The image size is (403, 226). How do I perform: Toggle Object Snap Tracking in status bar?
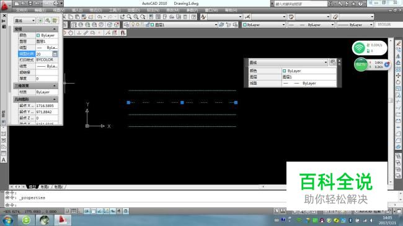pos(100,211)
